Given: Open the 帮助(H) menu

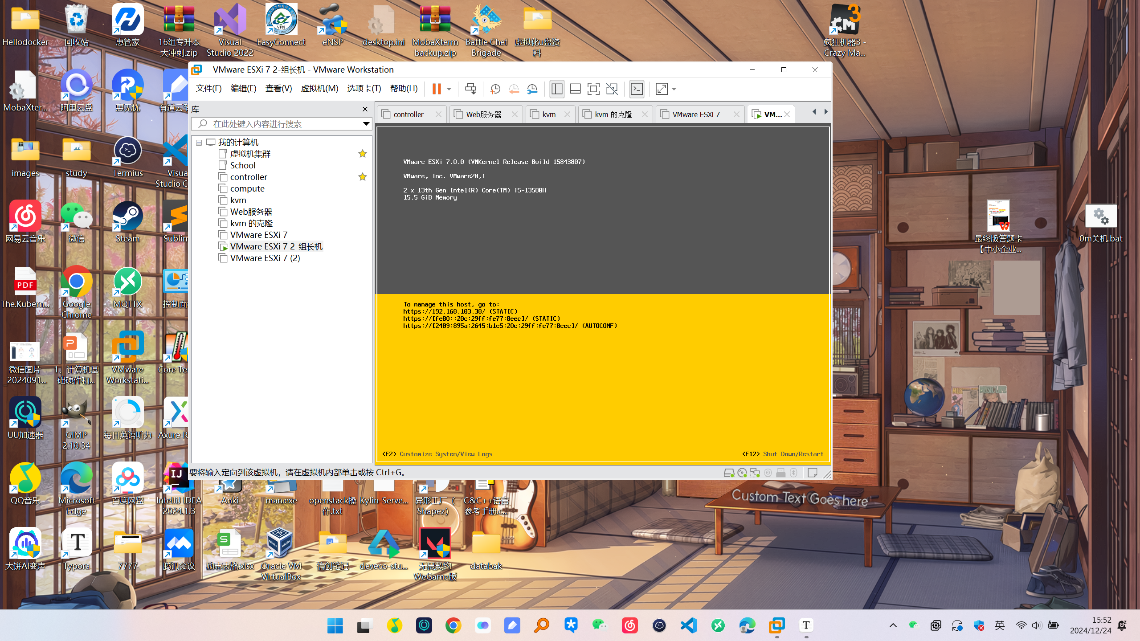Looking at the screenshot, I should [404, 89].
